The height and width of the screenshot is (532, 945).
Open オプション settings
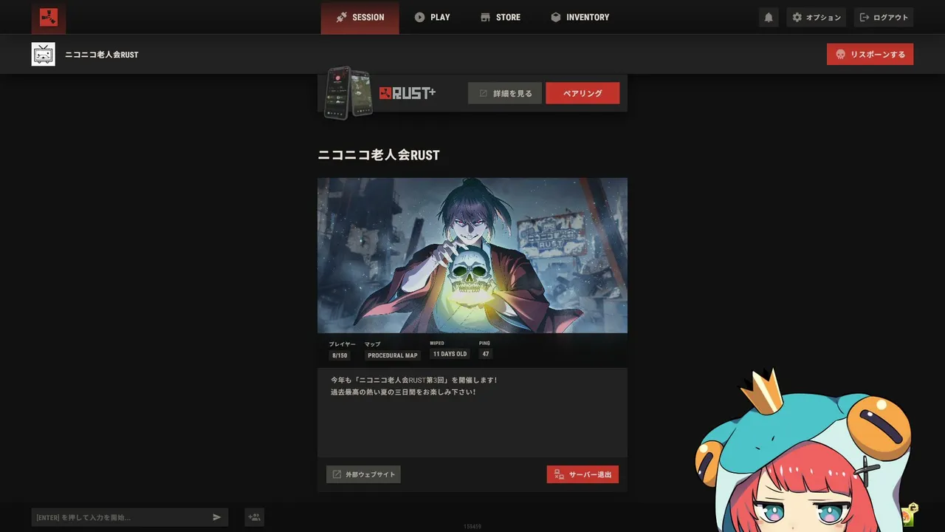point(816,17)
